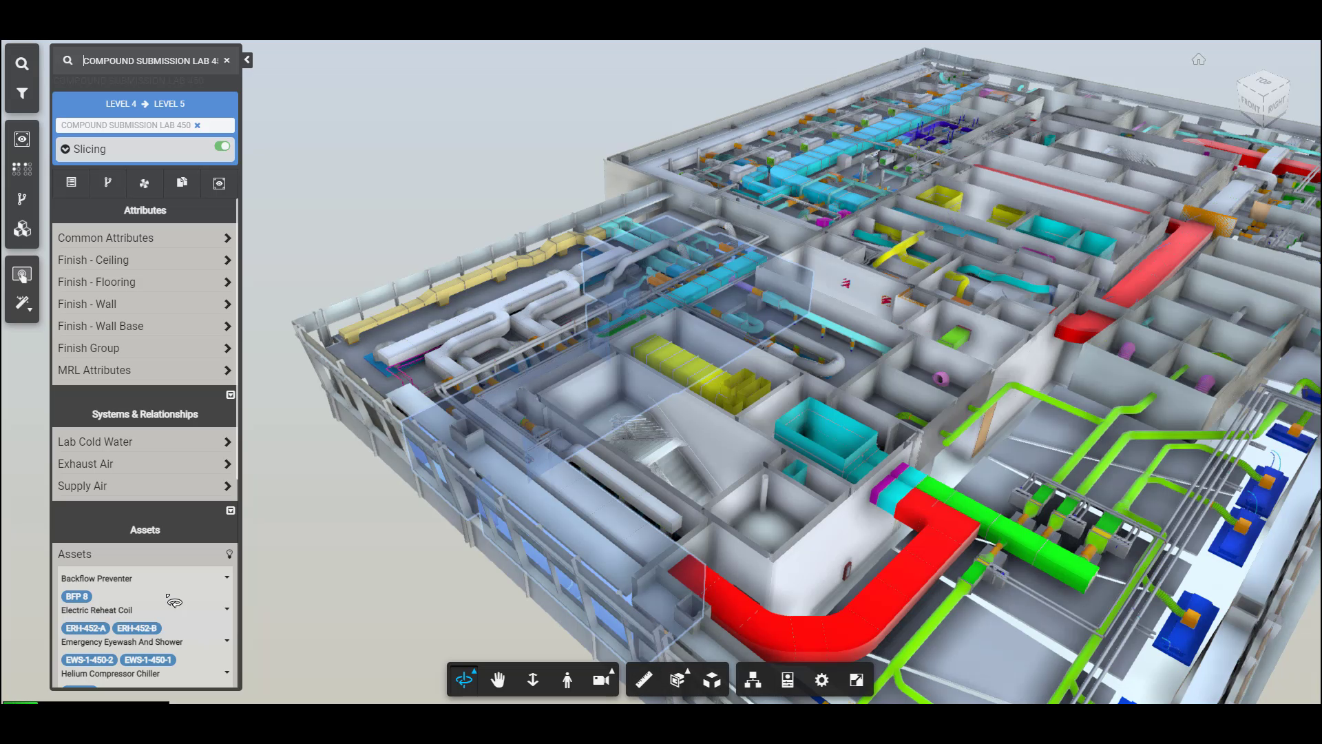
Task: Expand Common Attributes
Action: (145, 238)
